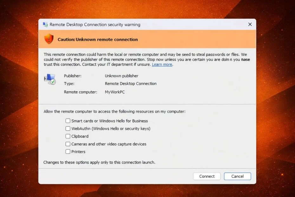Check Cameras and other video capture devices

68,144
